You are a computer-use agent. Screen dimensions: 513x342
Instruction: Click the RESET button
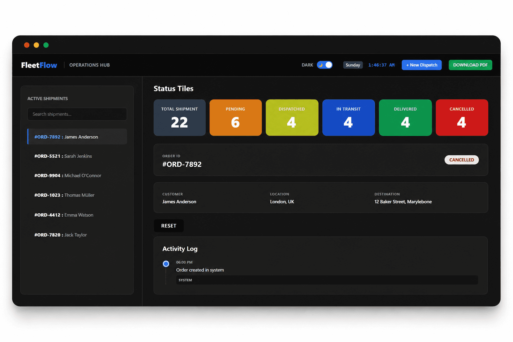(x=169, y=226)
